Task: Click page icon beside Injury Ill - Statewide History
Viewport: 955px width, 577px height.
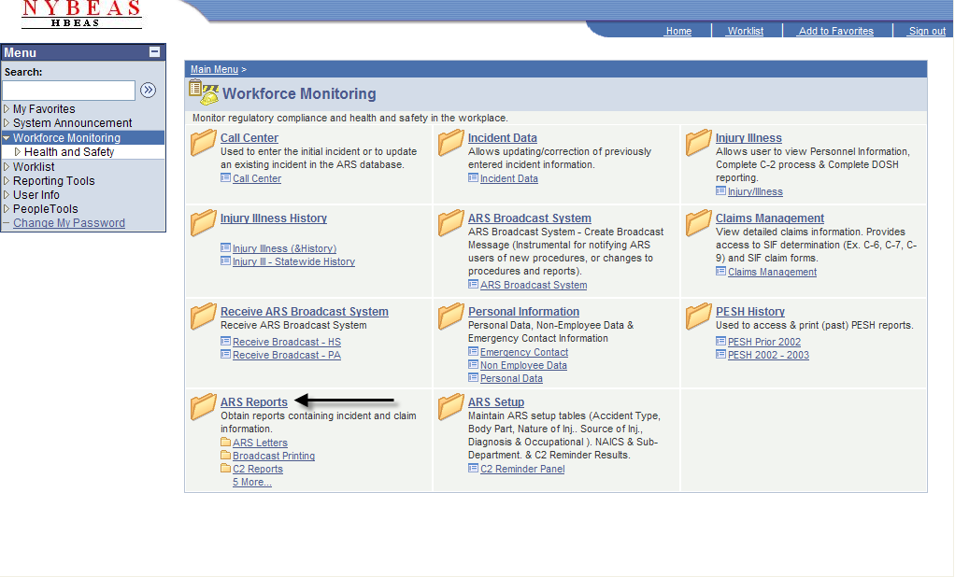Action: 225,260
